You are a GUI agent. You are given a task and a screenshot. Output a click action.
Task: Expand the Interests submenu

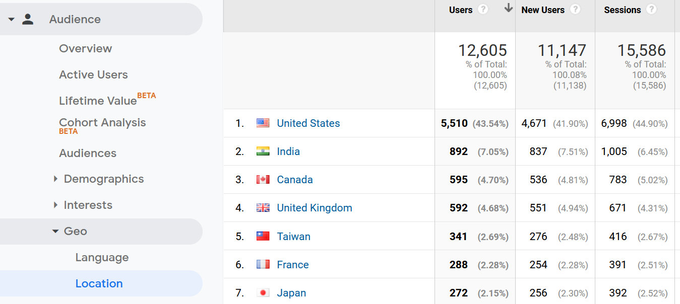click(56, 205)
